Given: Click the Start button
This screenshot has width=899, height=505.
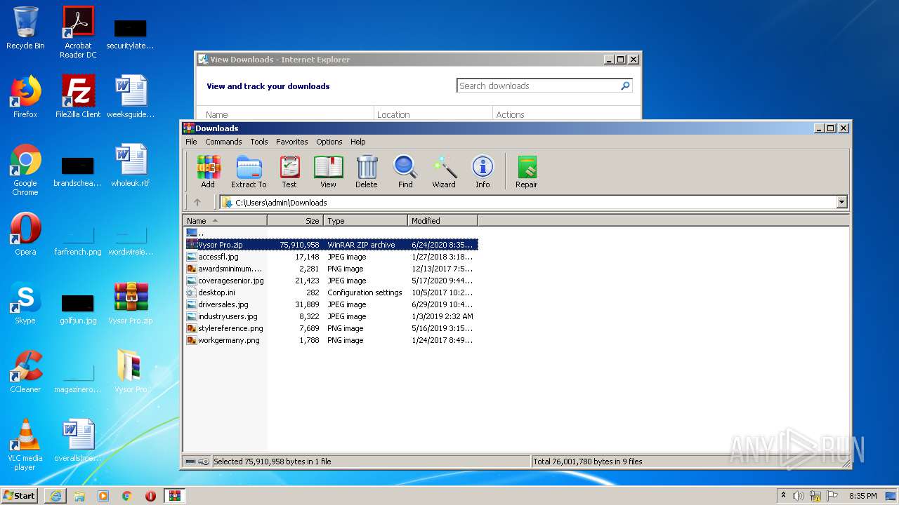Looking at the screenshot, I should [20, 496].
